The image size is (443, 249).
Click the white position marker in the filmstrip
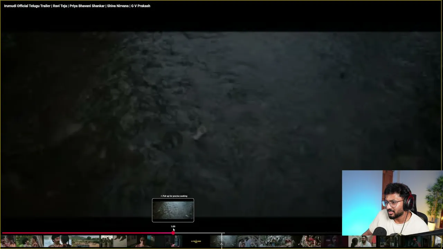pyautogui.click(x=222, y=241)
